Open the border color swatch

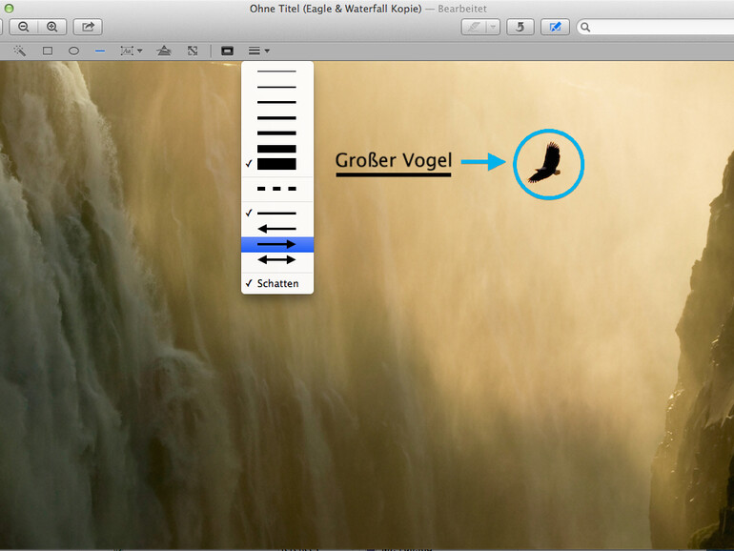[x=228, y=51]
